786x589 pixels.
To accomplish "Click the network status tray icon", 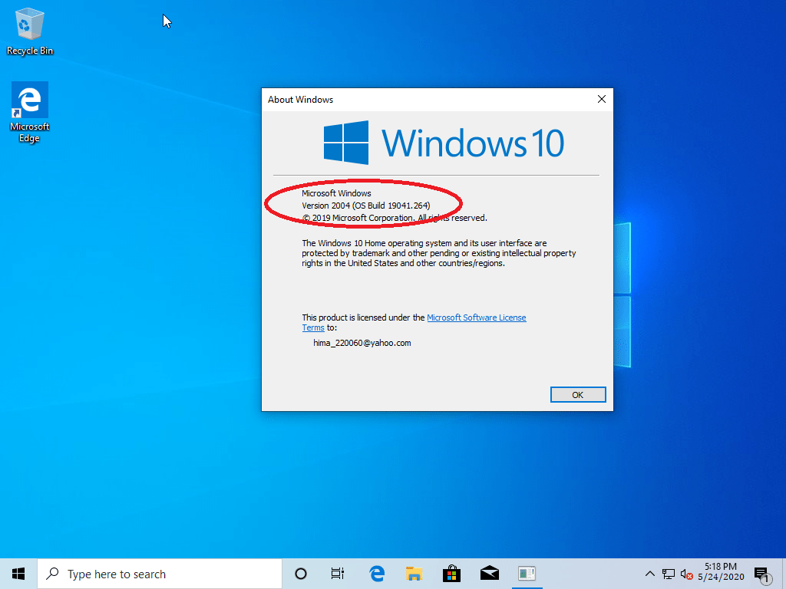I will (x=669, y=574).
